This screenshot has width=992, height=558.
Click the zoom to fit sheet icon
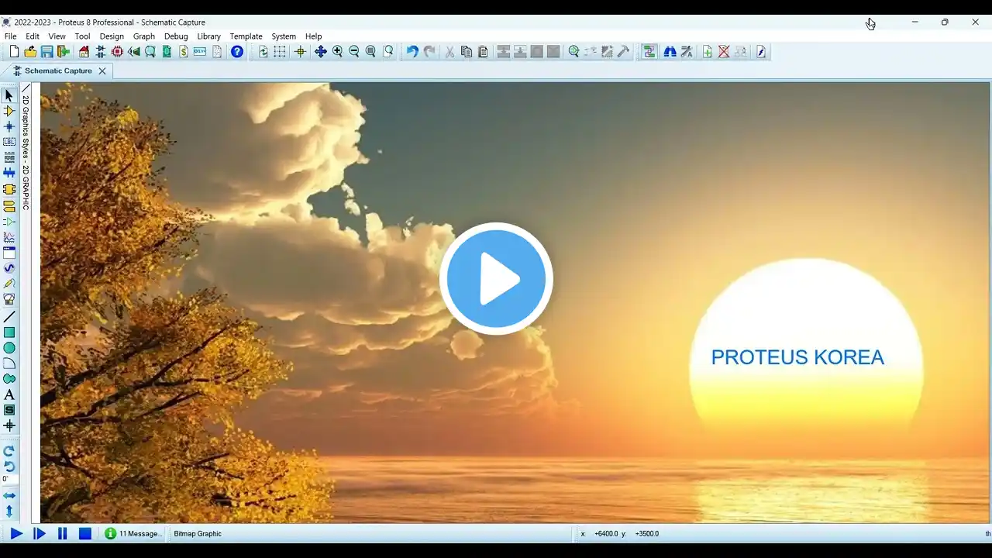(370, 52)
